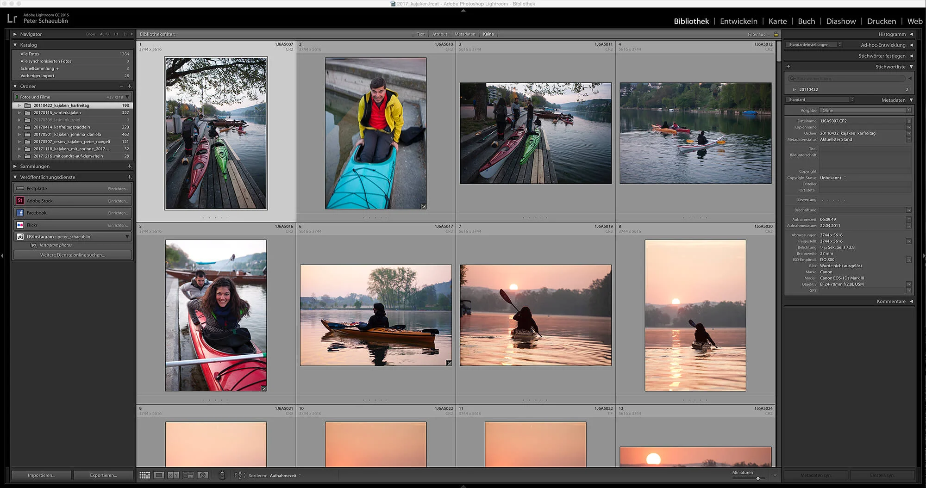Enable the Attribut library filter

[x=439, y=34]
